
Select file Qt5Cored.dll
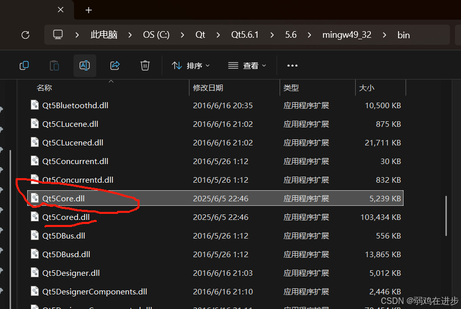215,217
